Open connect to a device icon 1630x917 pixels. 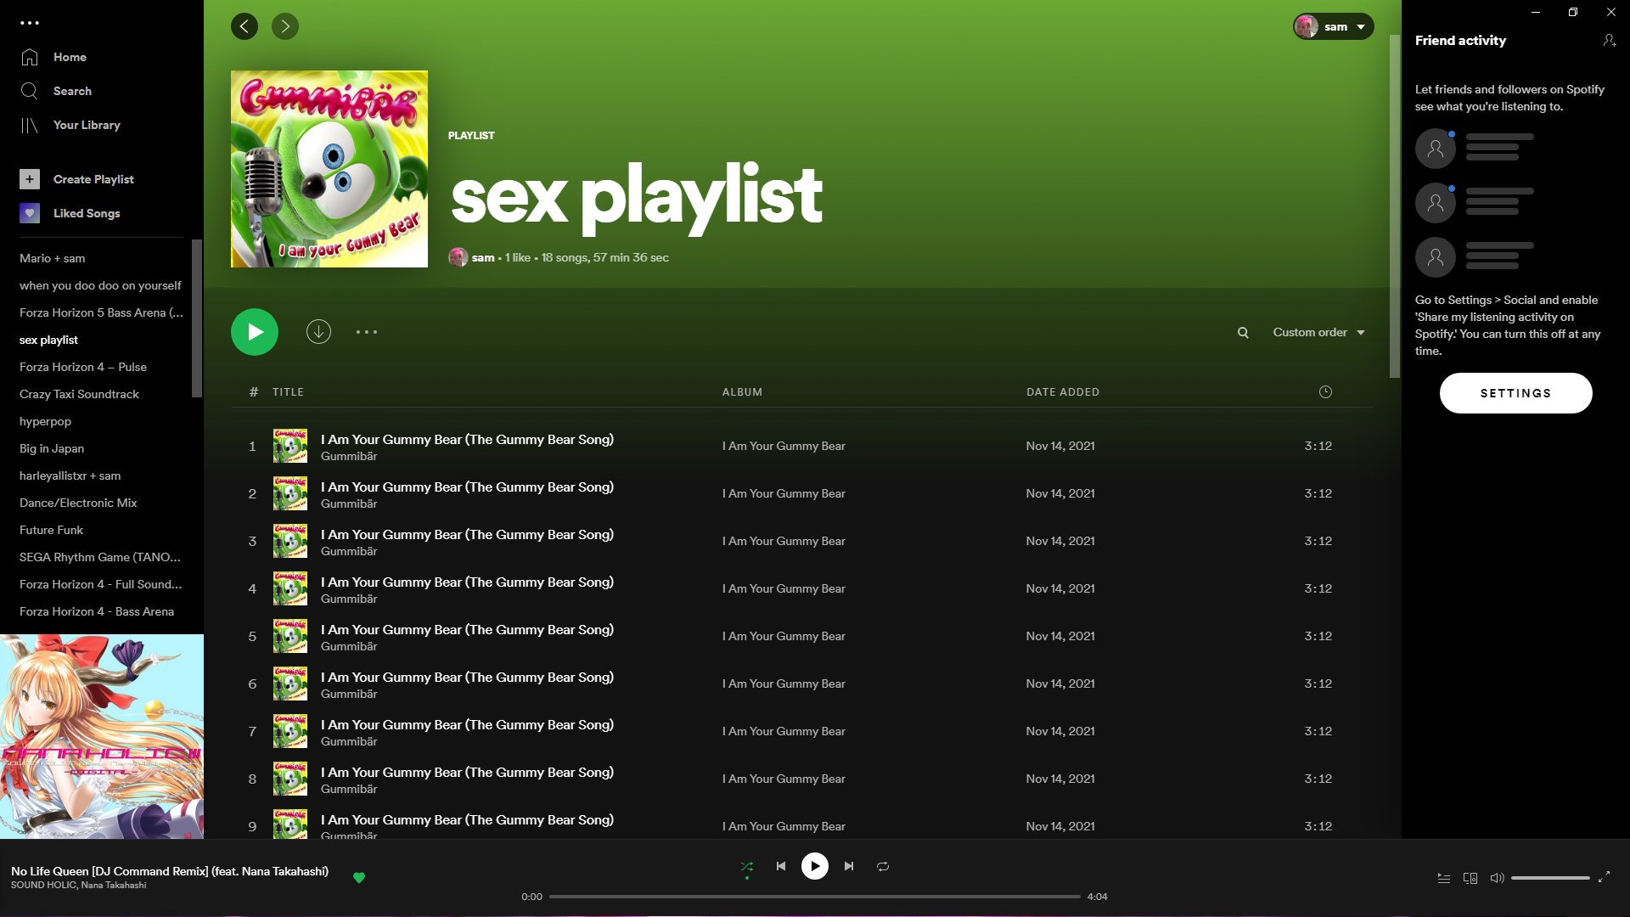pyautogui.click(x=1470, y=878)
